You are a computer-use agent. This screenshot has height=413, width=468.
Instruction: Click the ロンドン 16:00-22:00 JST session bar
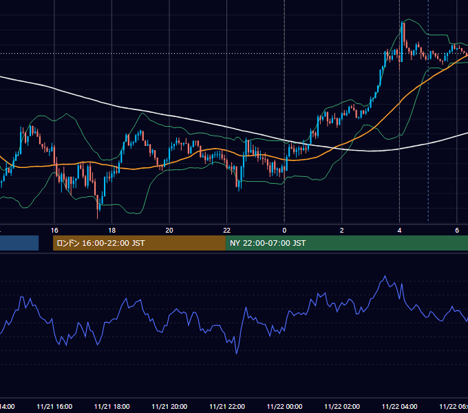click(x=139, y=243)
